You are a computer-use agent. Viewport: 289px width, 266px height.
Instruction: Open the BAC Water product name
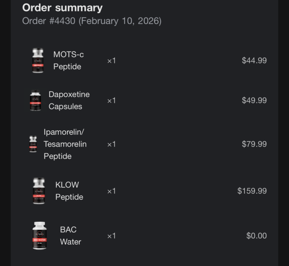70,236
